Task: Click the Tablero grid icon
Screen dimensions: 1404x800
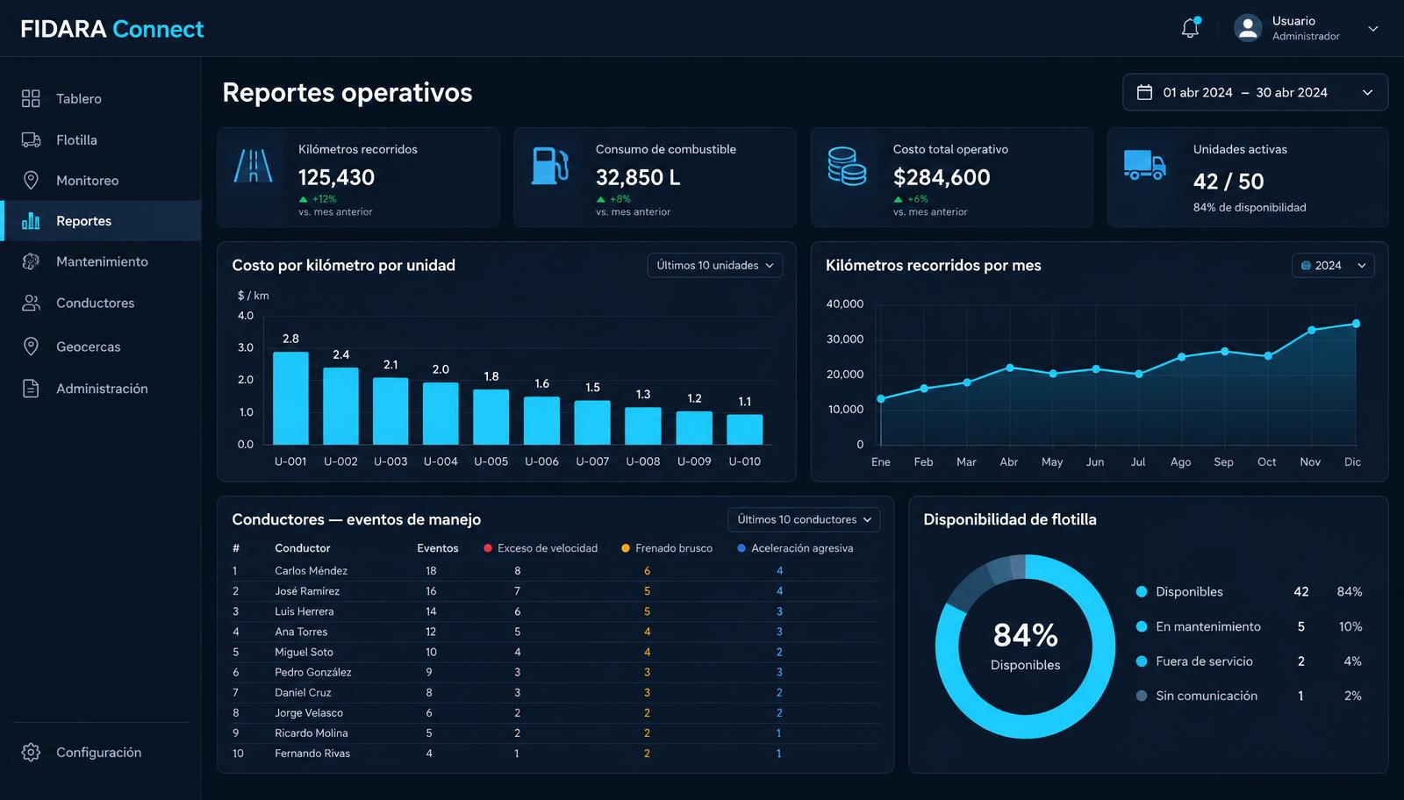Action: pyautogui.click(x=31, y=98)
